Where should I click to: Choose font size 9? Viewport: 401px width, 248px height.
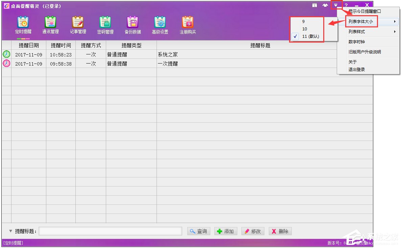coord(303,22)
